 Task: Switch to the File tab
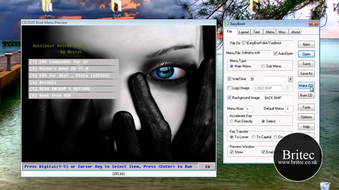230,32
